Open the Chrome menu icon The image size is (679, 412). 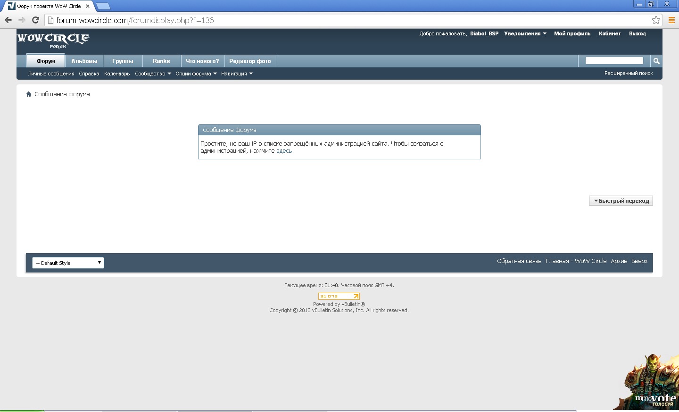(x=671, y=20)
